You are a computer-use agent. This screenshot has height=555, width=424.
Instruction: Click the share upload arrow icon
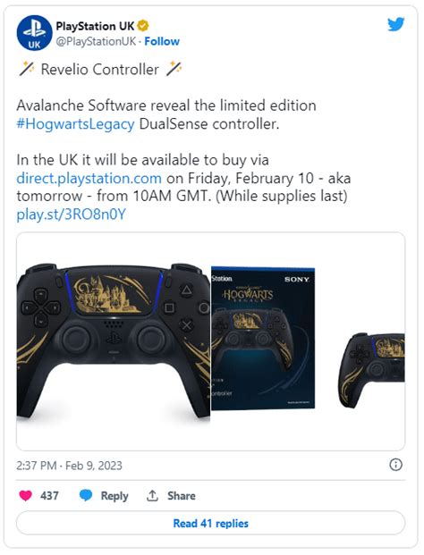[152, 495]
